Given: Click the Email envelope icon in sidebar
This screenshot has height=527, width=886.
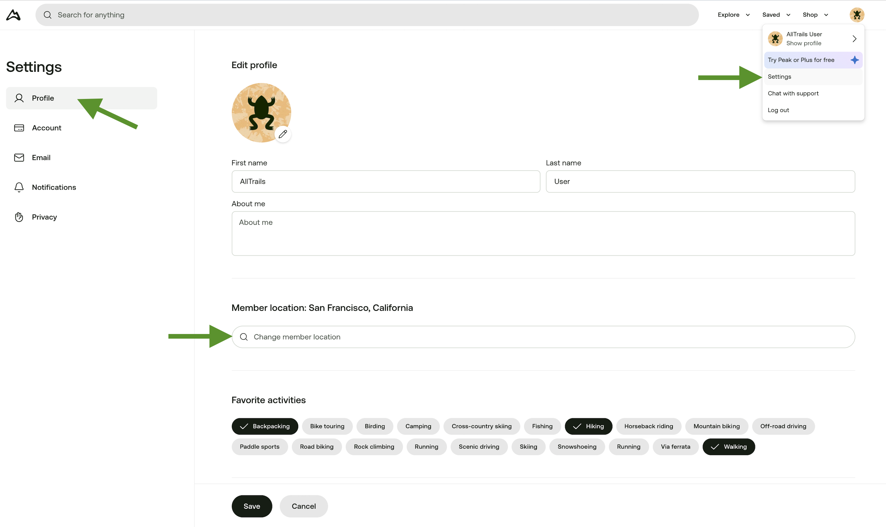Looking at the screenshot, I should 19,158.
